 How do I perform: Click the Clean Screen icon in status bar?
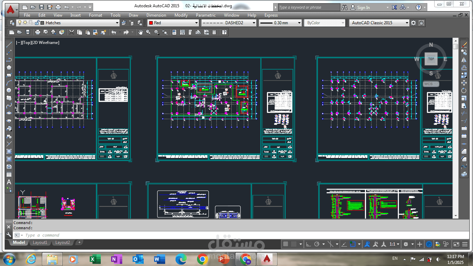(456, 244)
